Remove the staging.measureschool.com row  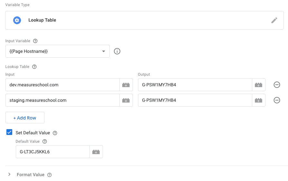(276, 100)
